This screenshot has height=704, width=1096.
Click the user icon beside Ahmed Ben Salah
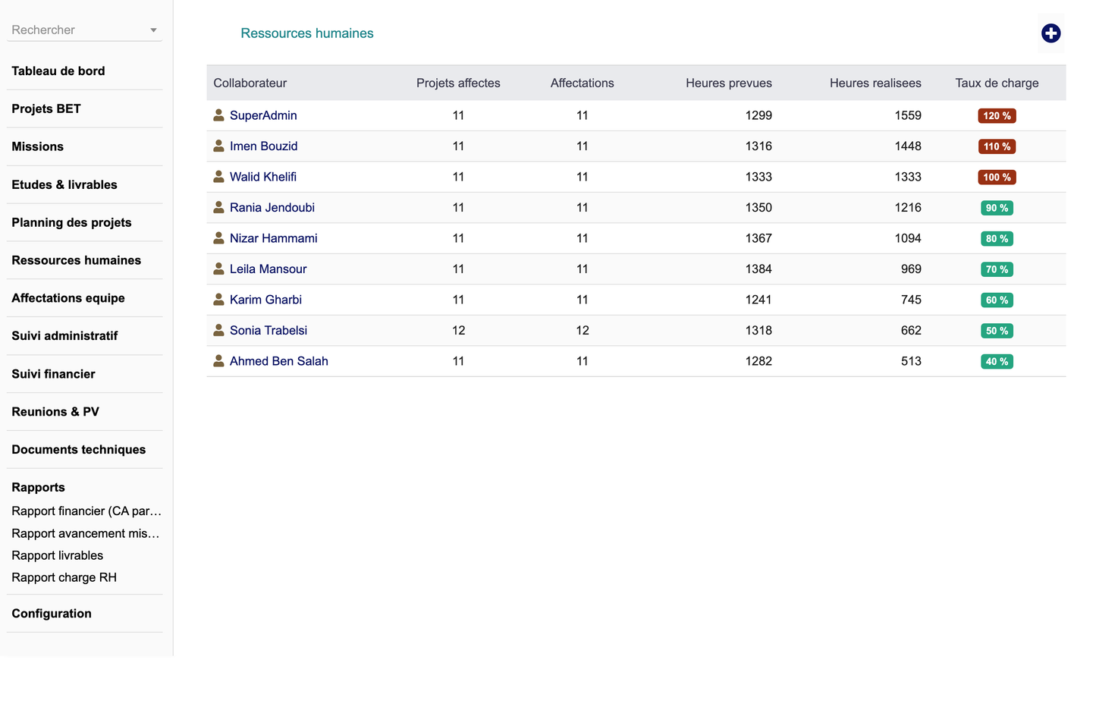coord(218,360)
